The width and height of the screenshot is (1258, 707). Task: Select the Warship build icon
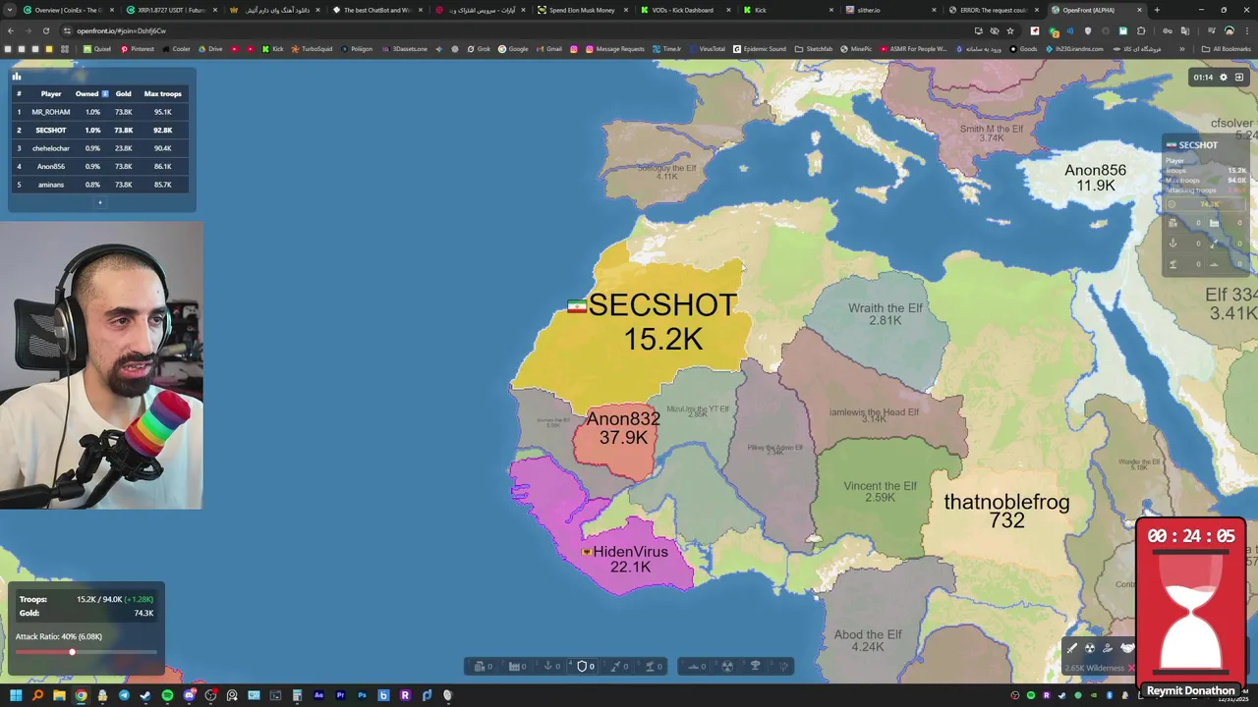(x=694, y=666)
